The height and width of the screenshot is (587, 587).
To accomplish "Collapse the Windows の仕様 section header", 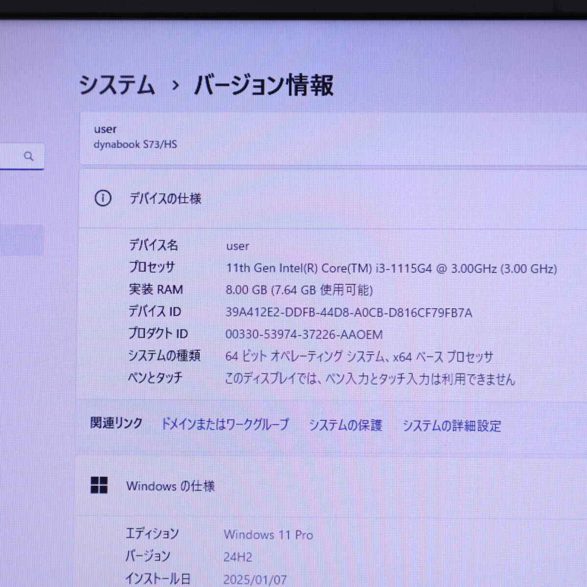I will [332, 486].
